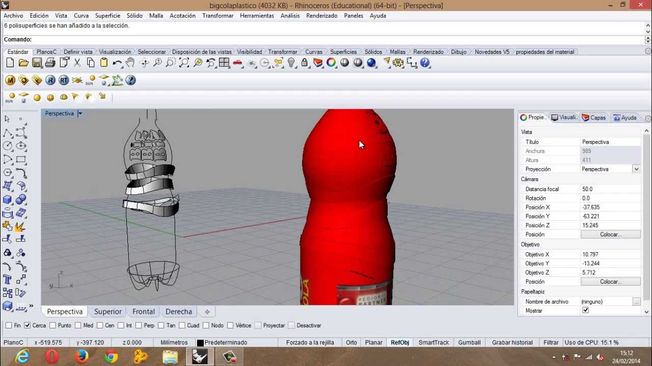Image resolution: width=652 pixels, height=366 pixels.
Task: Toggle Gumball in status bar
Action: 469,343
